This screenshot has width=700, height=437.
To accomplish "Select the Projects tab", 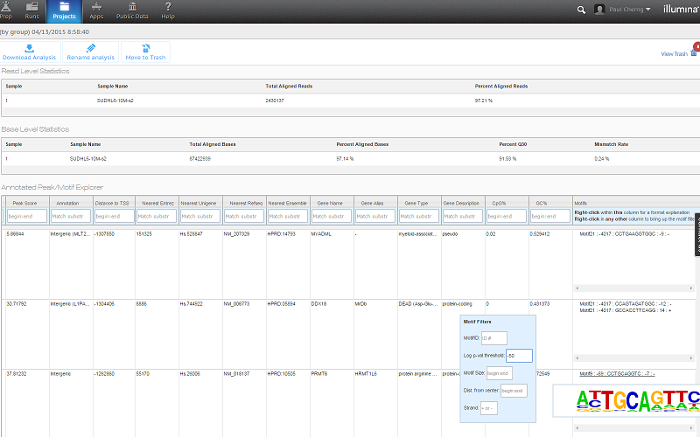I will pos(64,10).
